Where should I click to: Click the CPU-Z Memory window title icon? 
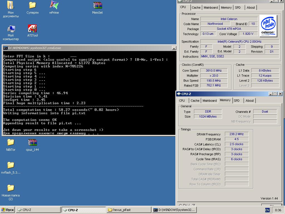179,94
